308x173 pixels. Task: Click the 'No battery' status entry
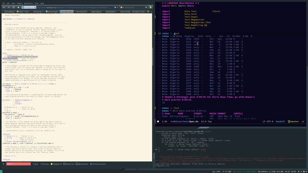[x=263, y=172]
